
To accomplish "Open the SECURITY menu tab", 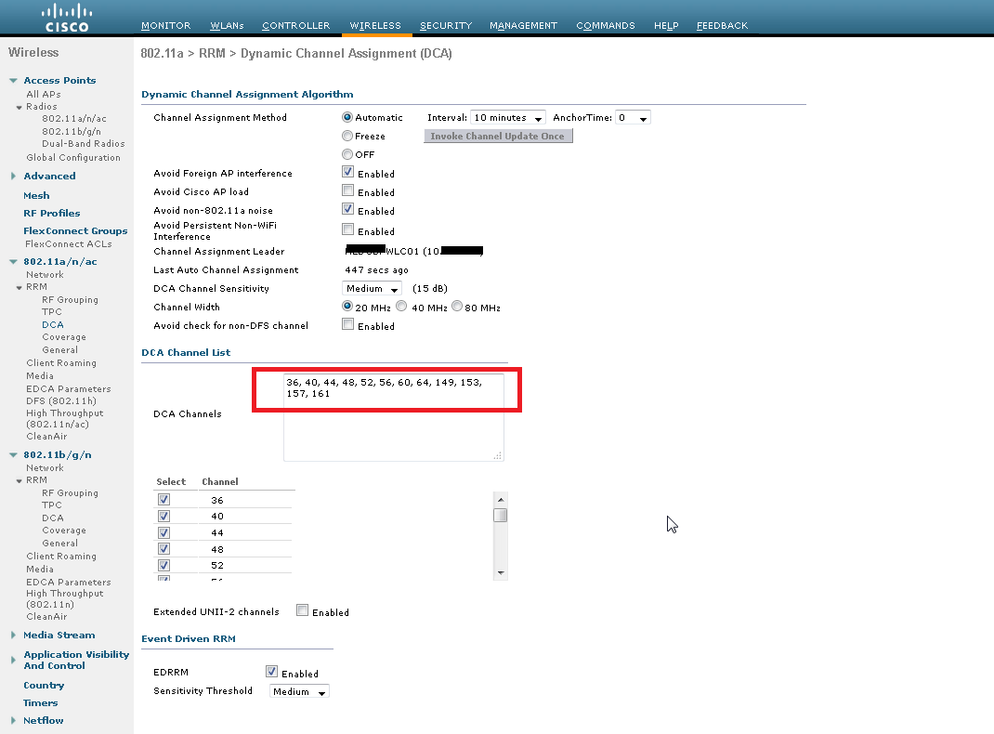I will (445, 26).
